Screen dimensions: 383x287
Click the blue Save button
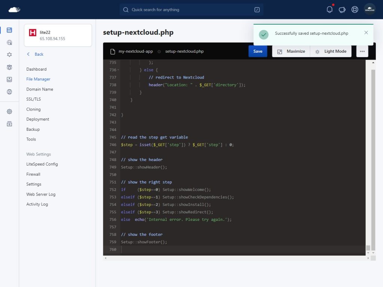point(258,51)
